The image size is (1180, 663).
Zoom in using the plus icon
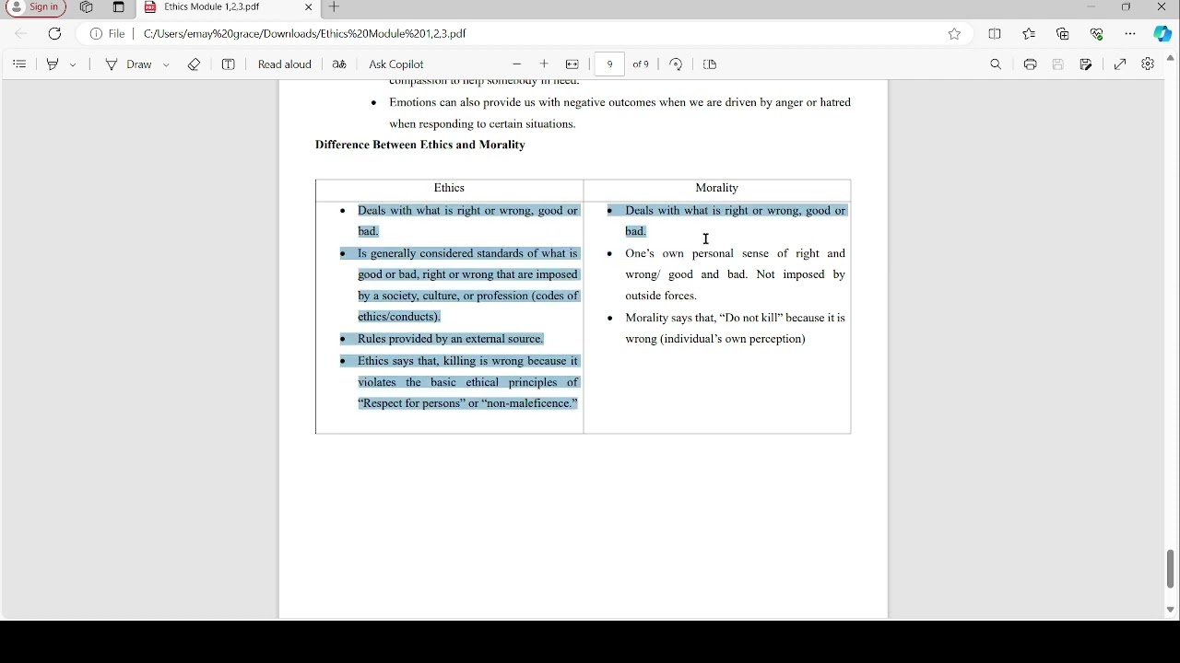[545, 64]
